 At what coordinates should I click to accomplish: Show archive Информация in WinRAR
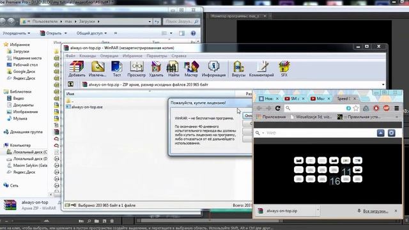[213, 68]
